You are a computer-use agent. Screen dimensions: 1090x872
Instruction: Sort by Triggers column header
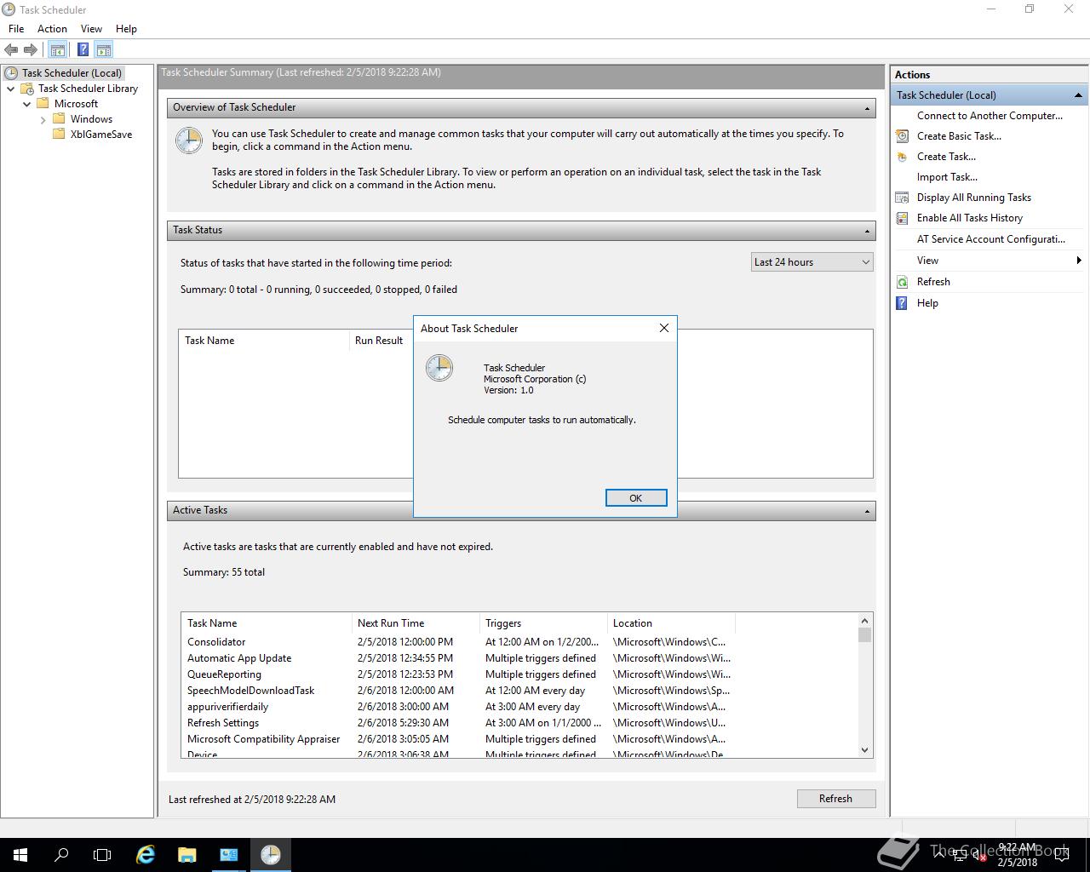[x=543, y=623]
